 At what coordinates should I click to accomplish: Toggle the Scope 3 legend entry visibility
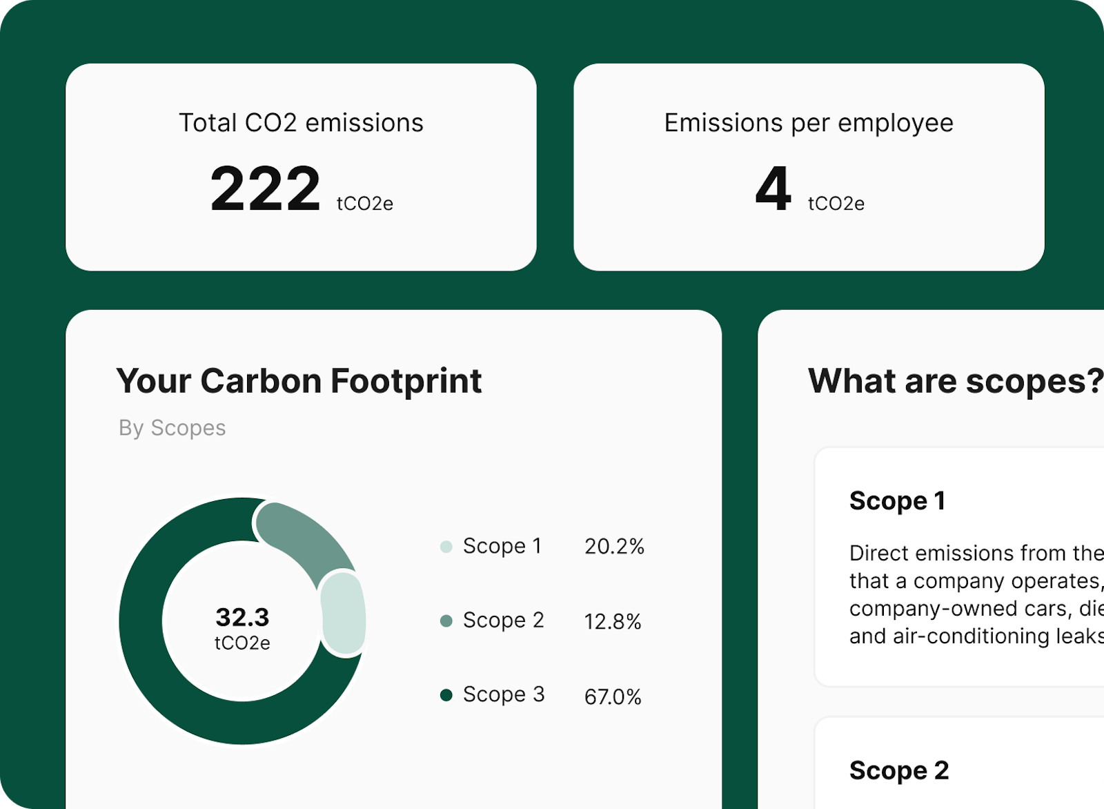pos(504,694)
